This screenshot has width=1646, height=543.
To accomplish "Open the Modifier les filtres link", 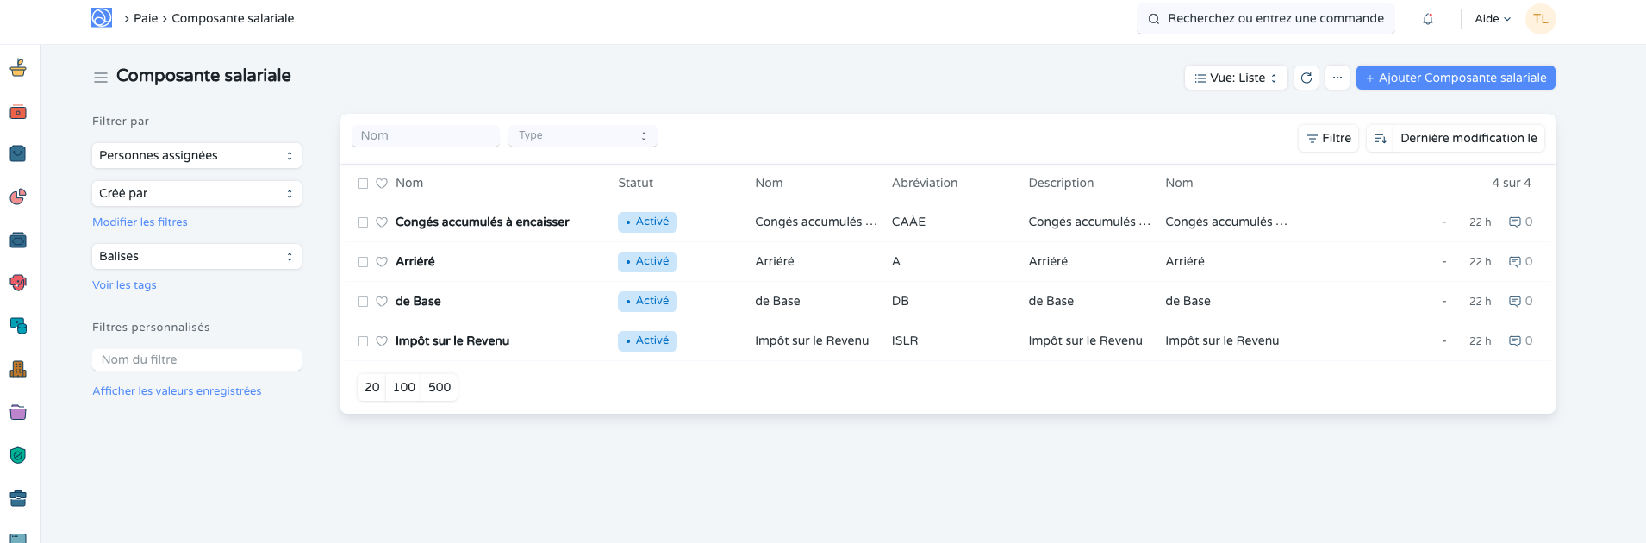I will [x=140, y=222].
